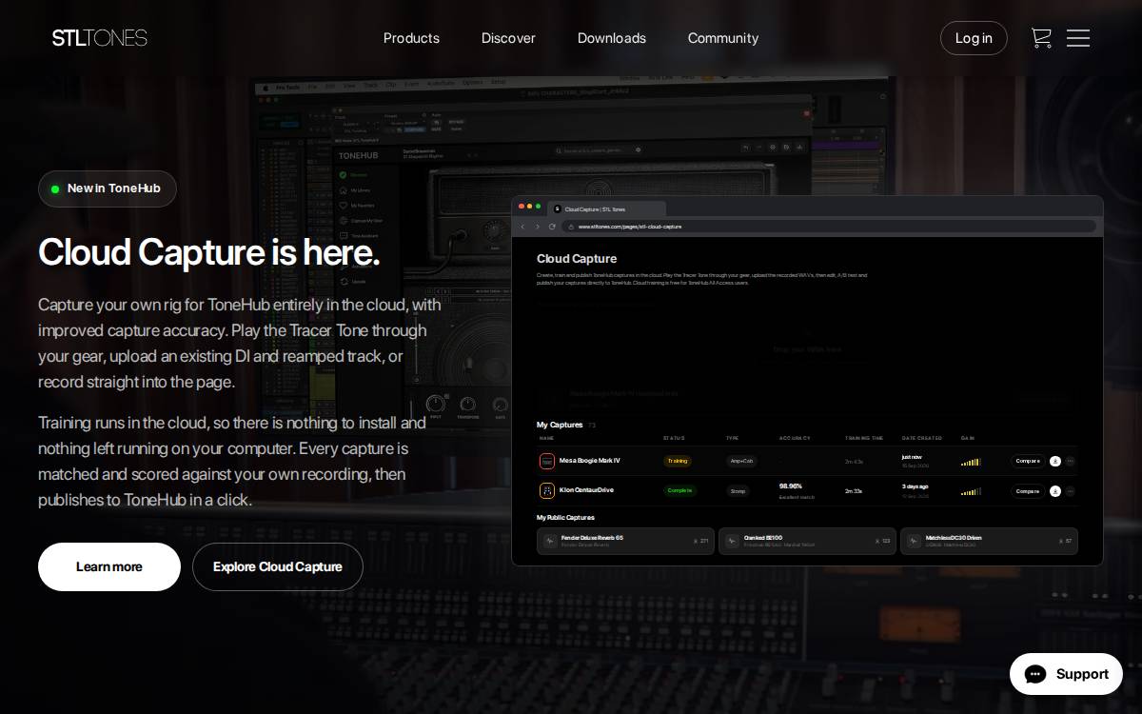The width and height of the screenshot is (1142, 714).
Task: Click the forward arrow in preview browser
Action: click(537, 227)
